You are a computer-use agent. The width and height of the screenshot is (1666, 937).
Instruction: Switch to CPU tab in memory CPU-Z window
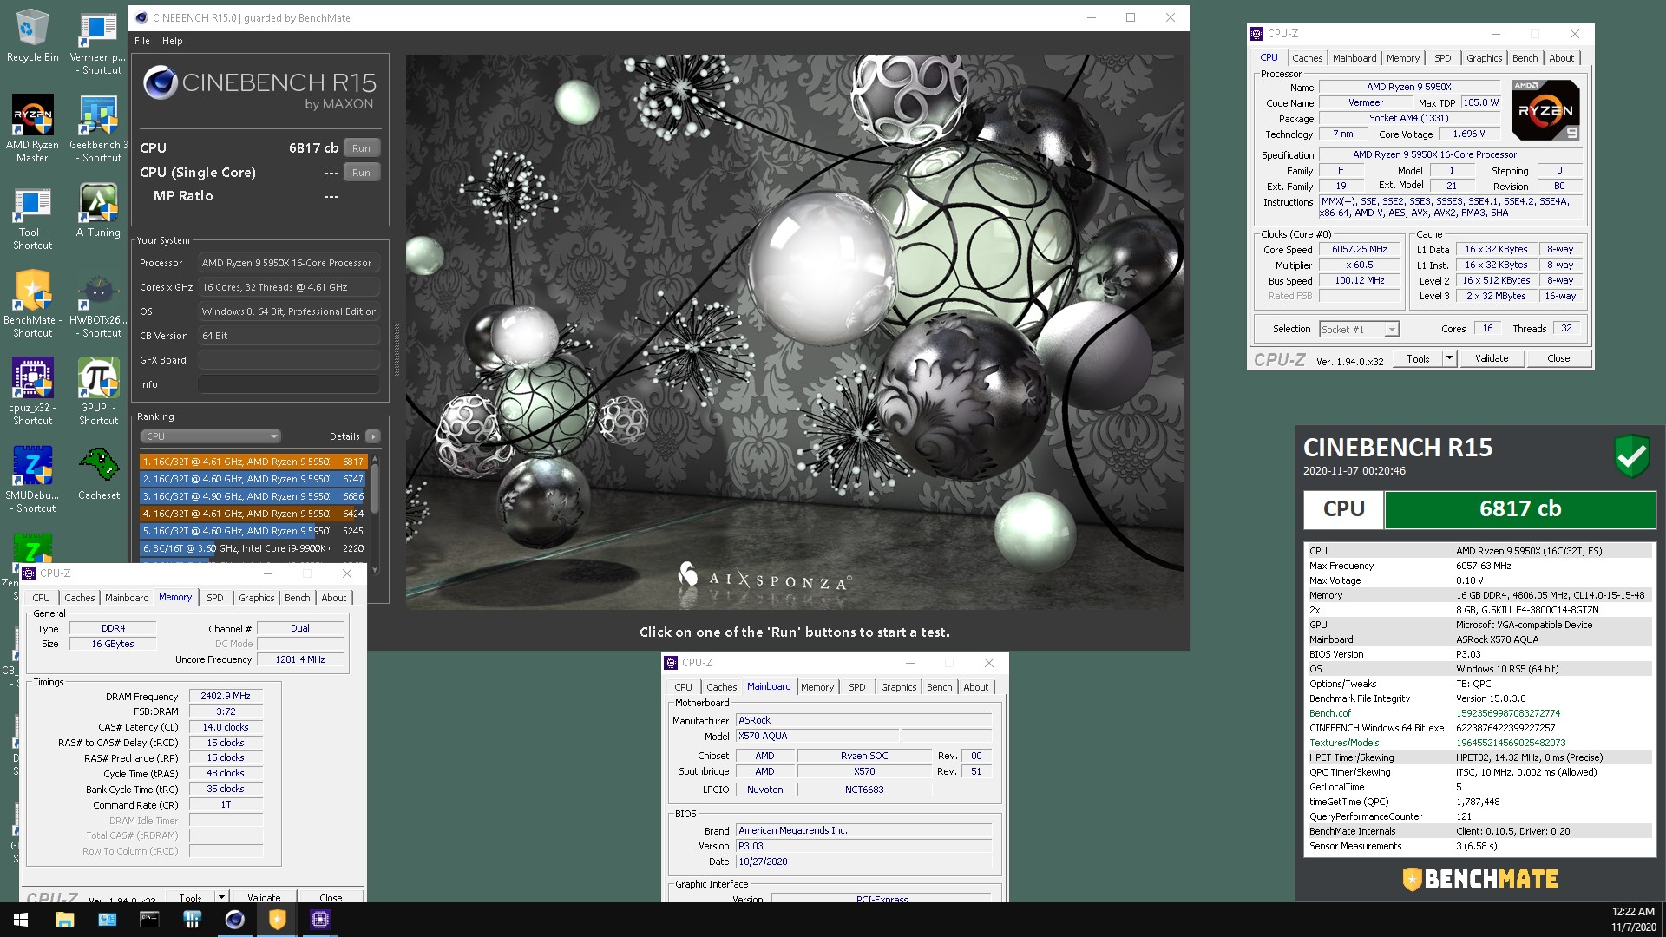click(42, 598)
